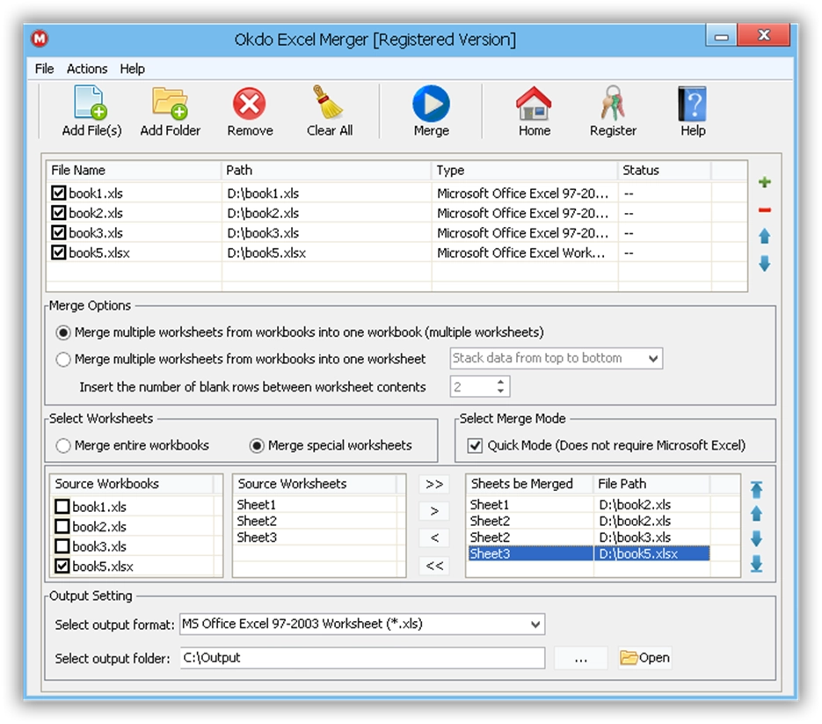Screen dimensions: 822x724
Task: Click the green plus icon beside file list
Action: [764, 182]
